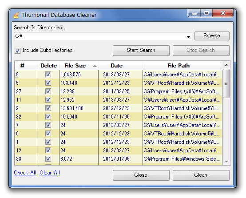Click the Clean button
246x198 pixels.
[x=201, y=175]
